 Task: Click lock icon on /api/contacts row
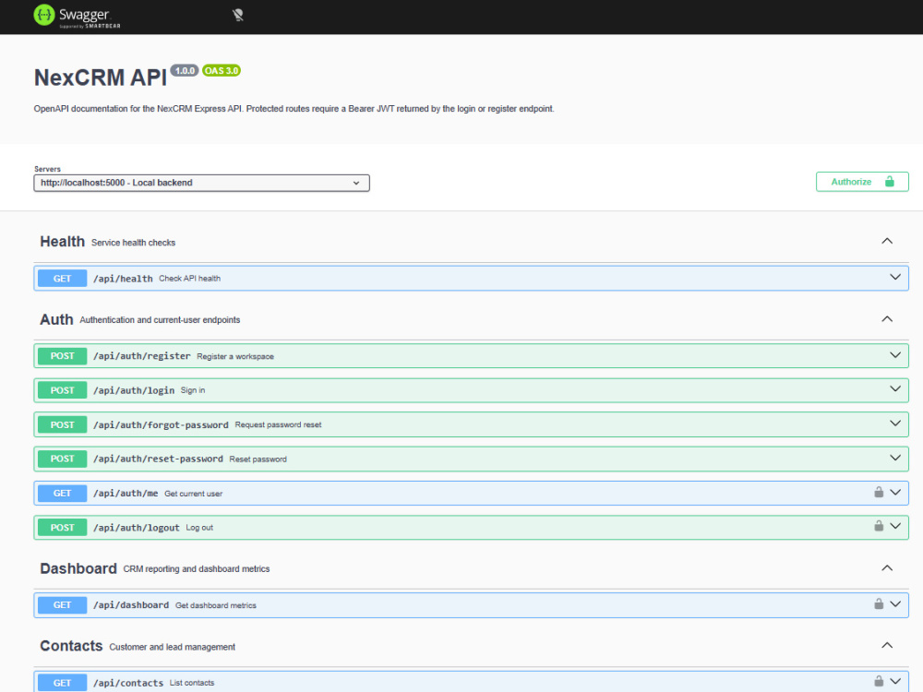pyautogui.click(x=879, y=682)
